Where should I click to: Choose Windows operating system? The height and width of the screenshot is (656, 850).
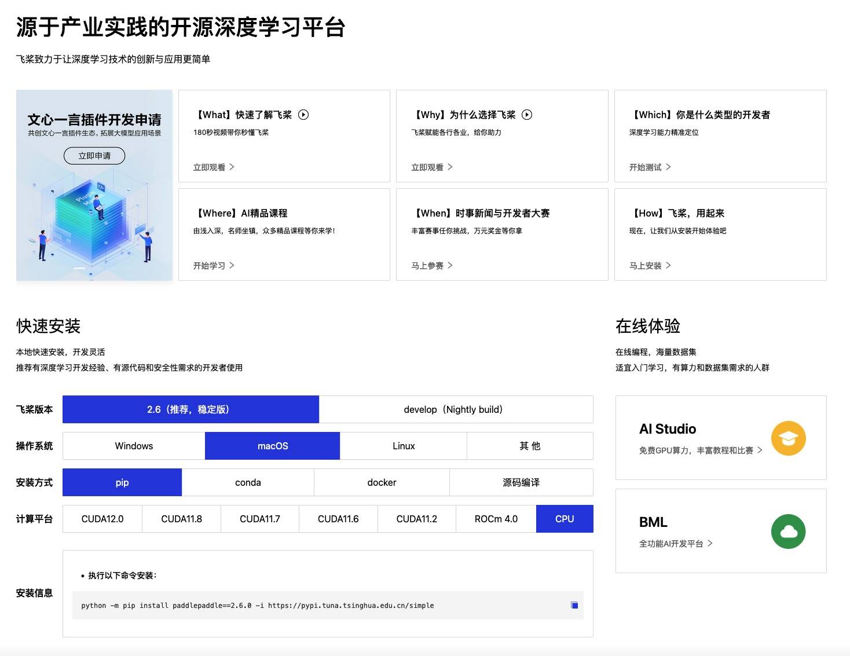(134, 446)
